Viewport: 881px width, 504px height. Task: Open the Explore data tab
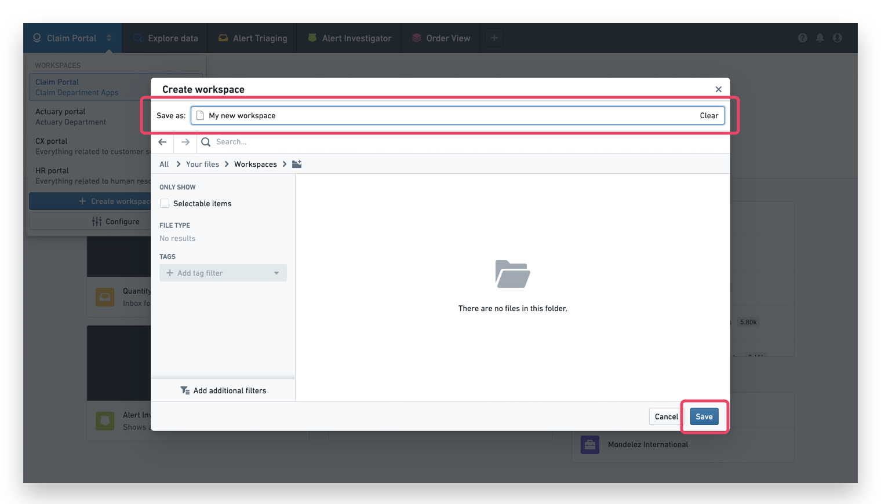[x=165, y=38]
